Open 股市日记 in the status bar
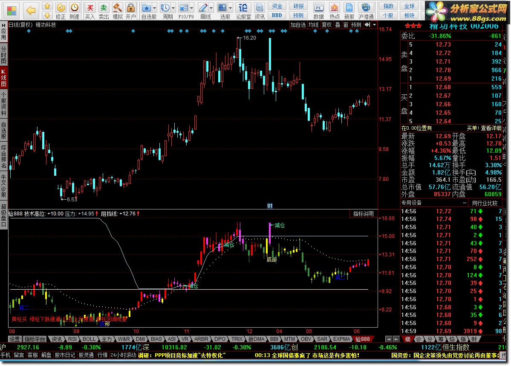This screenshot has height=366, width=511. (x=64, y=355)
